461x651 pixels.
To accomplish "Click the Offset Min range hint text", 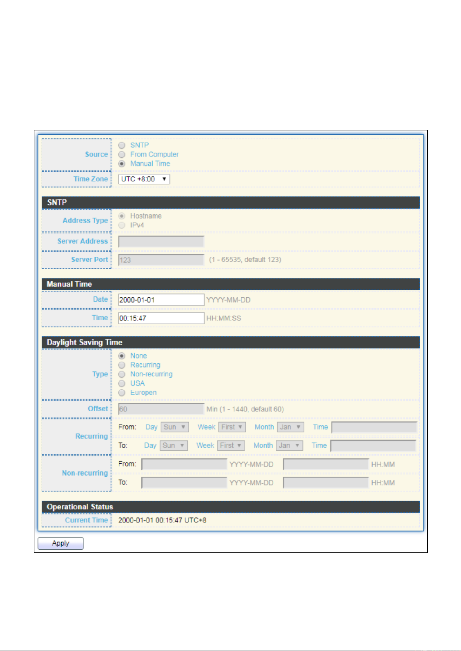I will pos(245,409).
